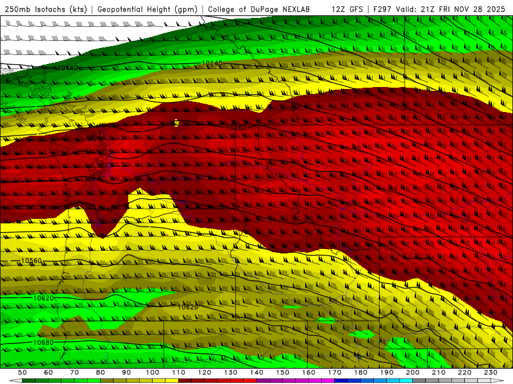The width and height of the screenshot is (513, 384).
Task: Click the 120 value on the color scale
Action: pos(205,372)
